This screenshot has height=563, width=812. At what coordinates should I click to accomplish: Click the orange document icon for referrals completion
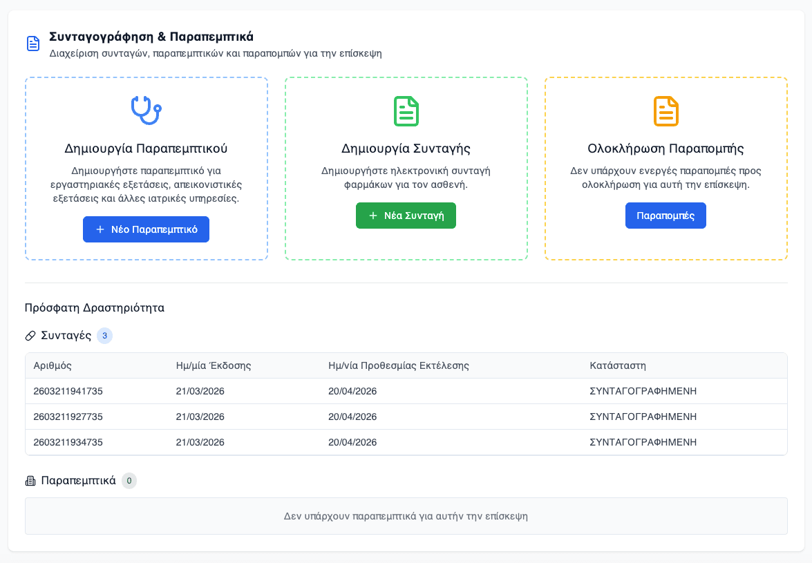coord(666,111)
